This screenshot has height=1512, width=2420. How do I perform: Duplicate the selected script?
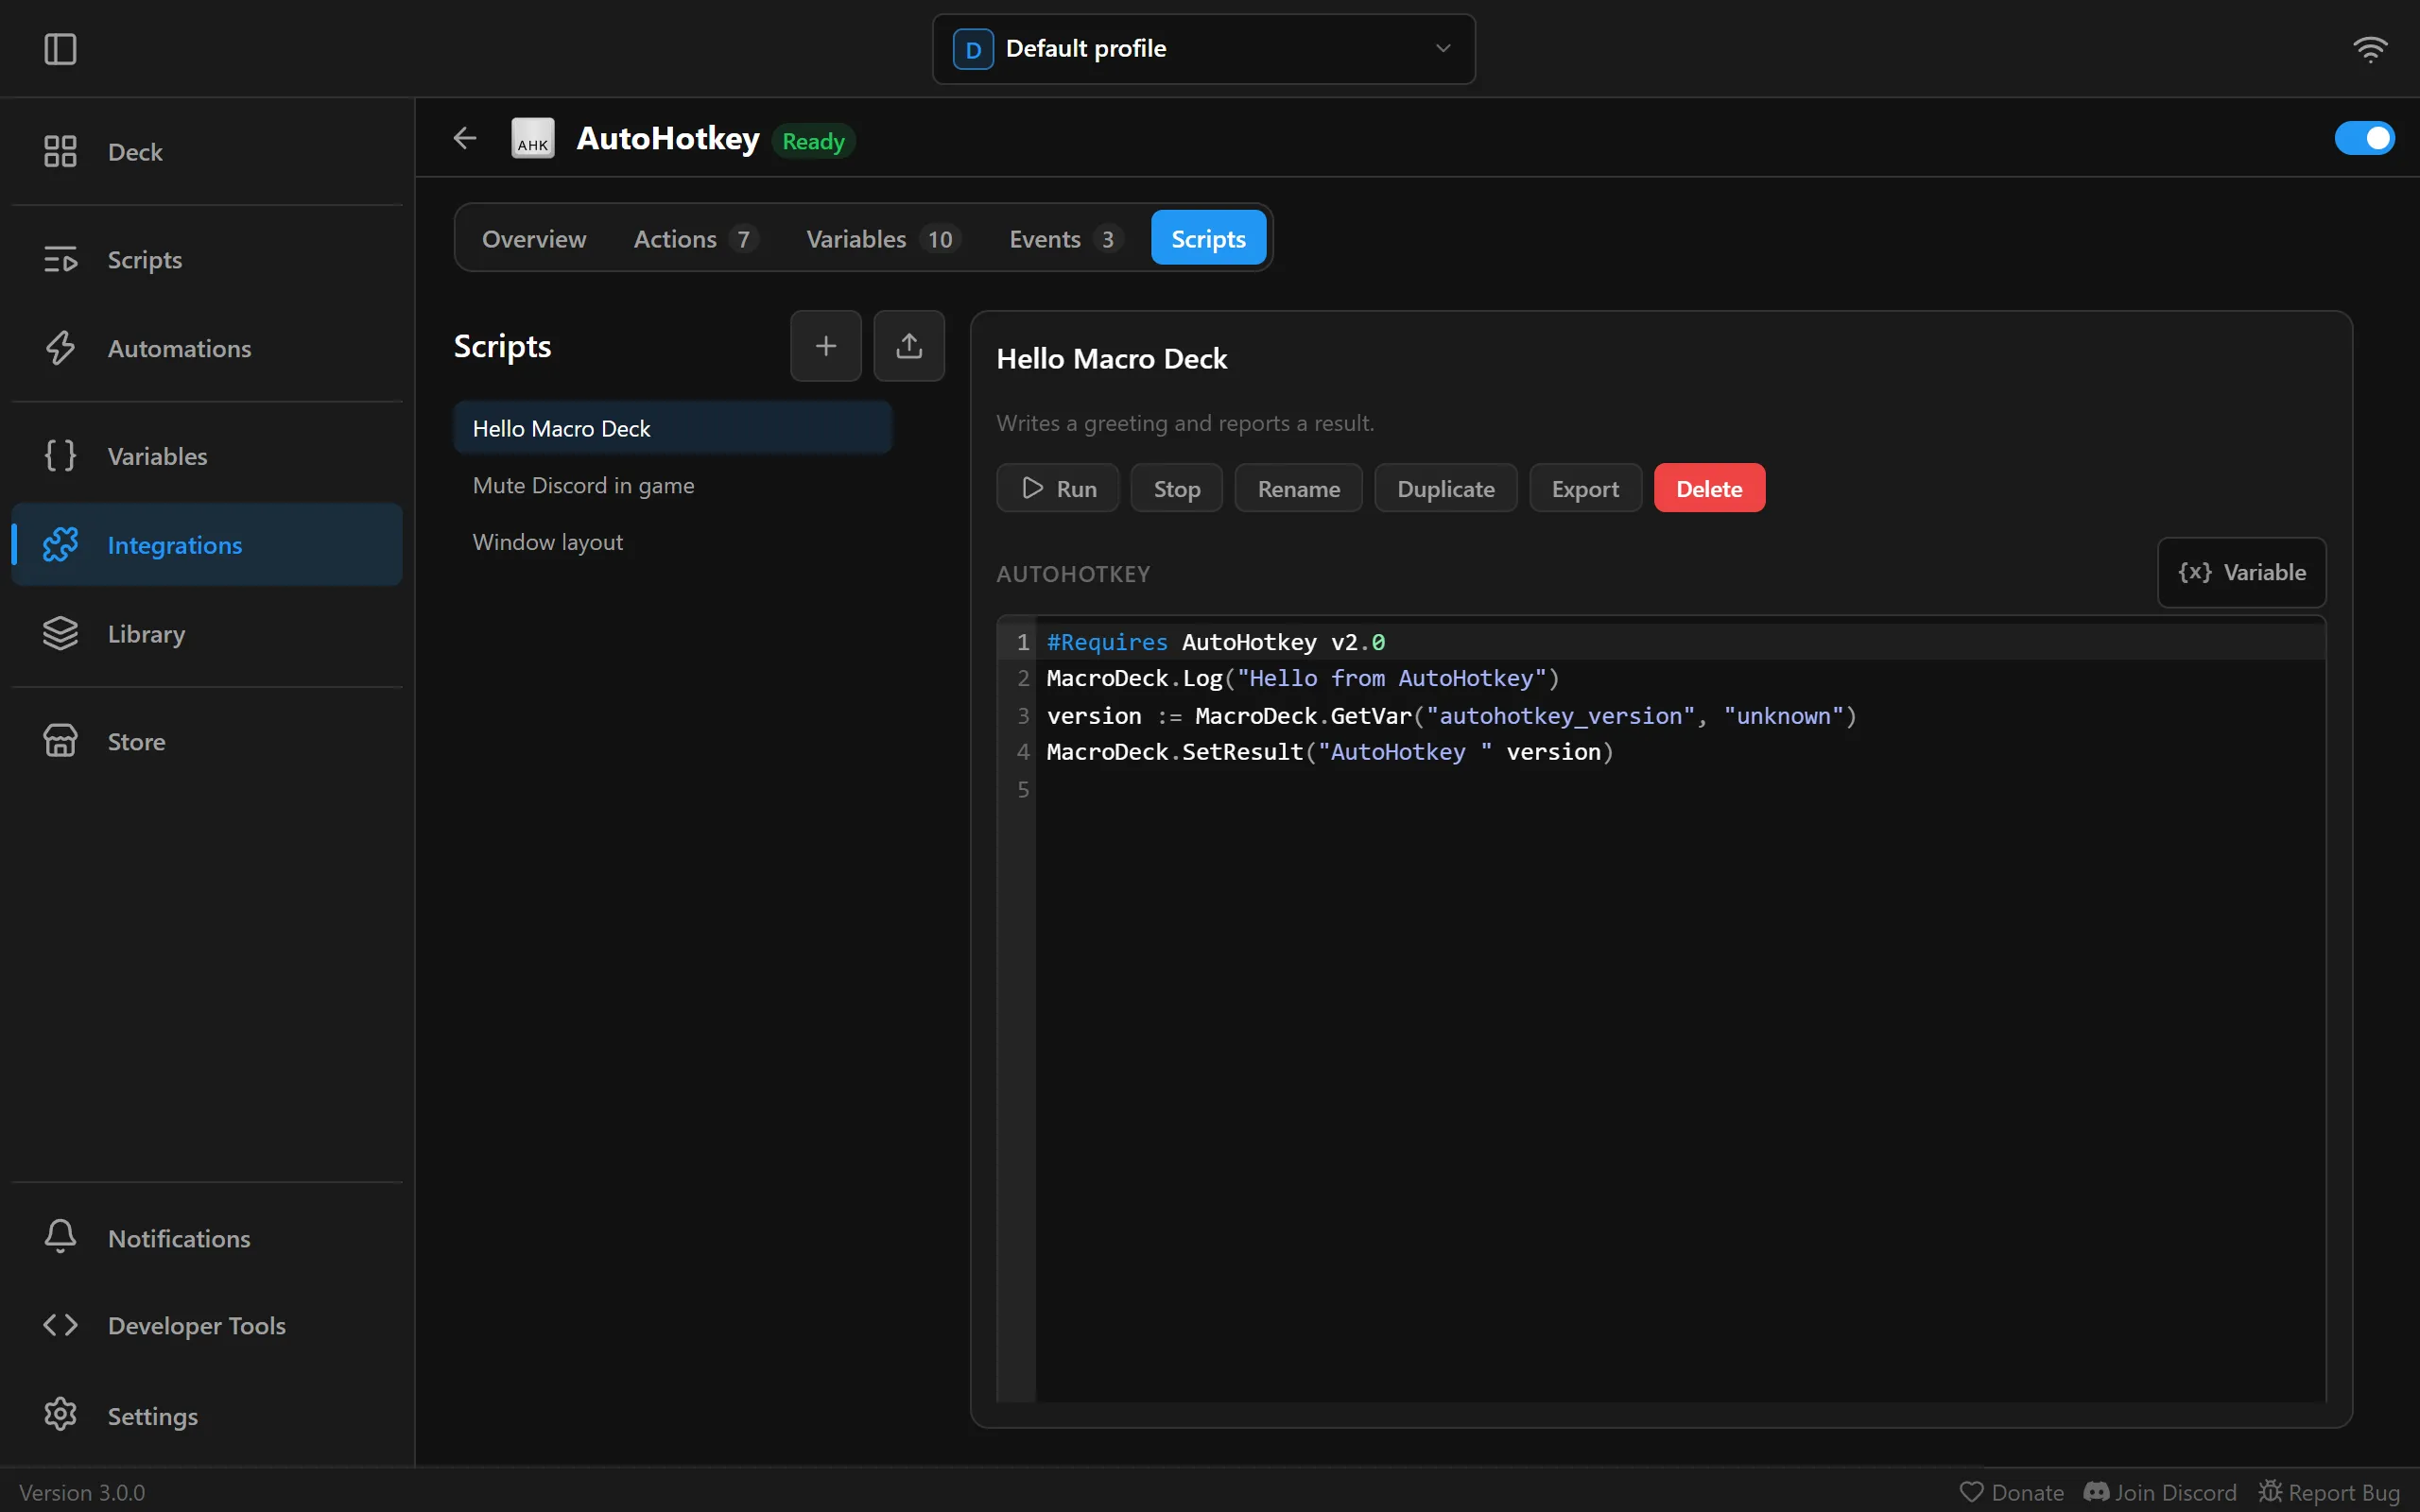(1445, 488)
